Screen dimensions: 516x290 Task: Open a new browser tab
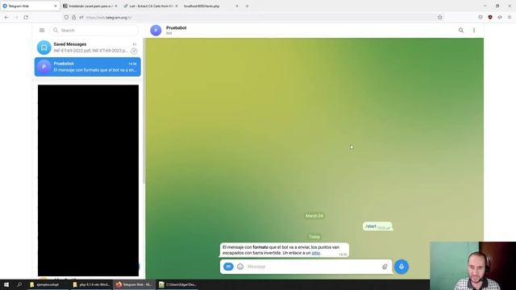point(248,6)
